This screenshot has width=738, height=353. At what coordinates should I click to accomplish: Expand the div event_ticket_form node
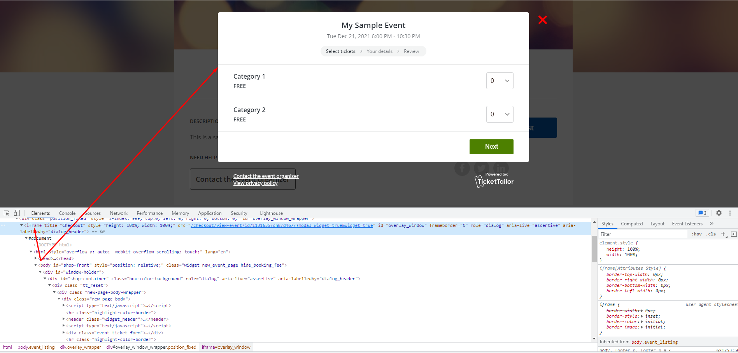pyautogui.click(x=63, y=333)
